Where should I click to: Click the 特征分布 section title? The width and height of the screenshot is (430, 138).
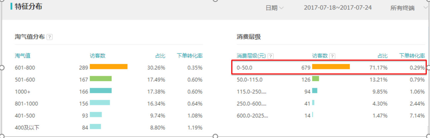tap(28, 6)
